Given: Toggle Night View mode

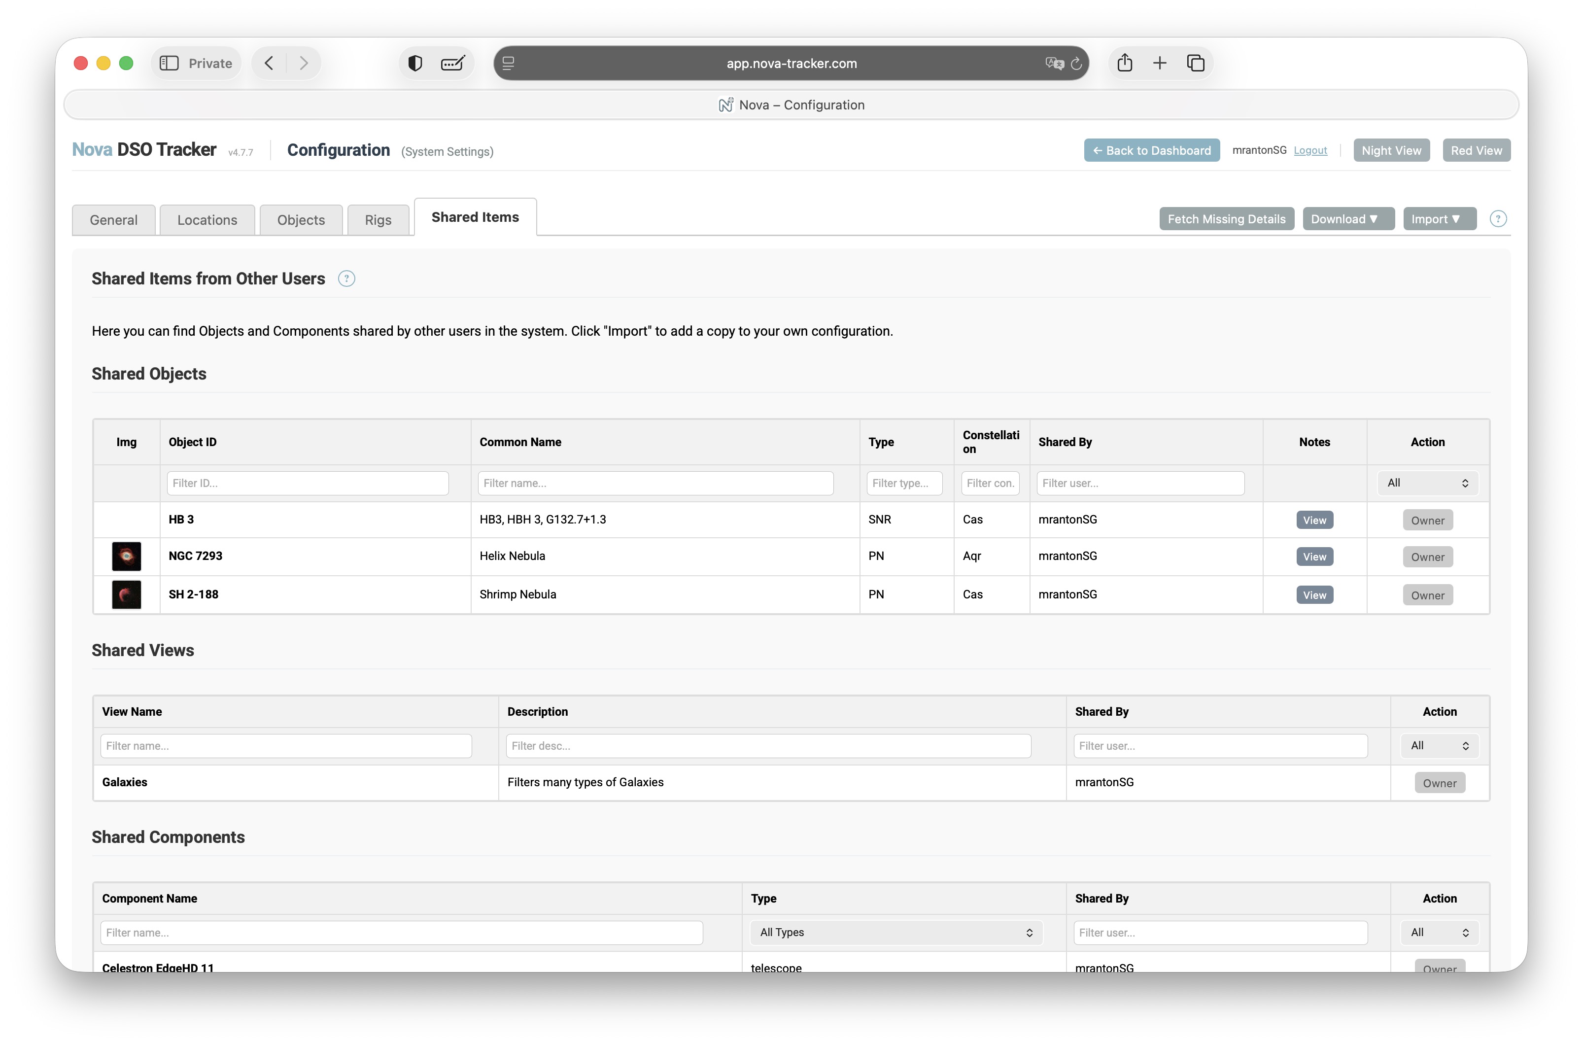Looking at the screenshot, I should pyautogui.click(x=1391, y=151).
